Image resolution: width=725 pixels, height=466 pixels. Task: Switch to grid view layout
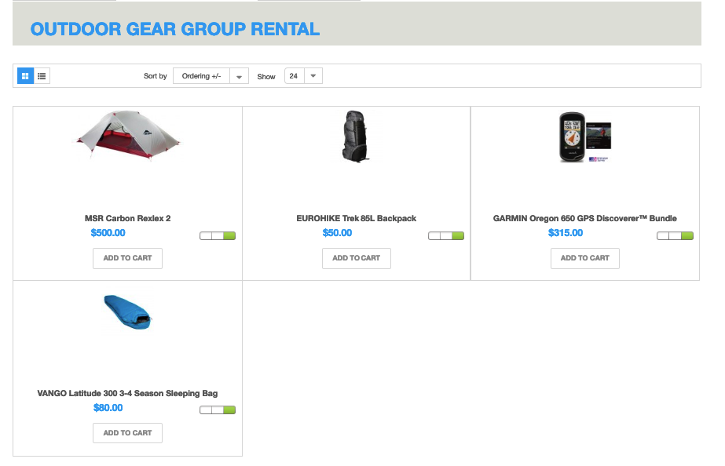[25, 76]
